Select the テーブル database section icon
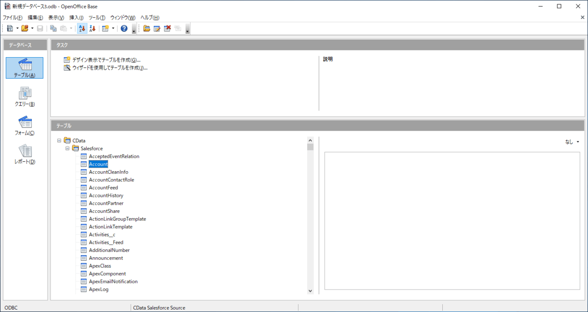The height and width of the screenshot is (312, 588). (24, 68)
